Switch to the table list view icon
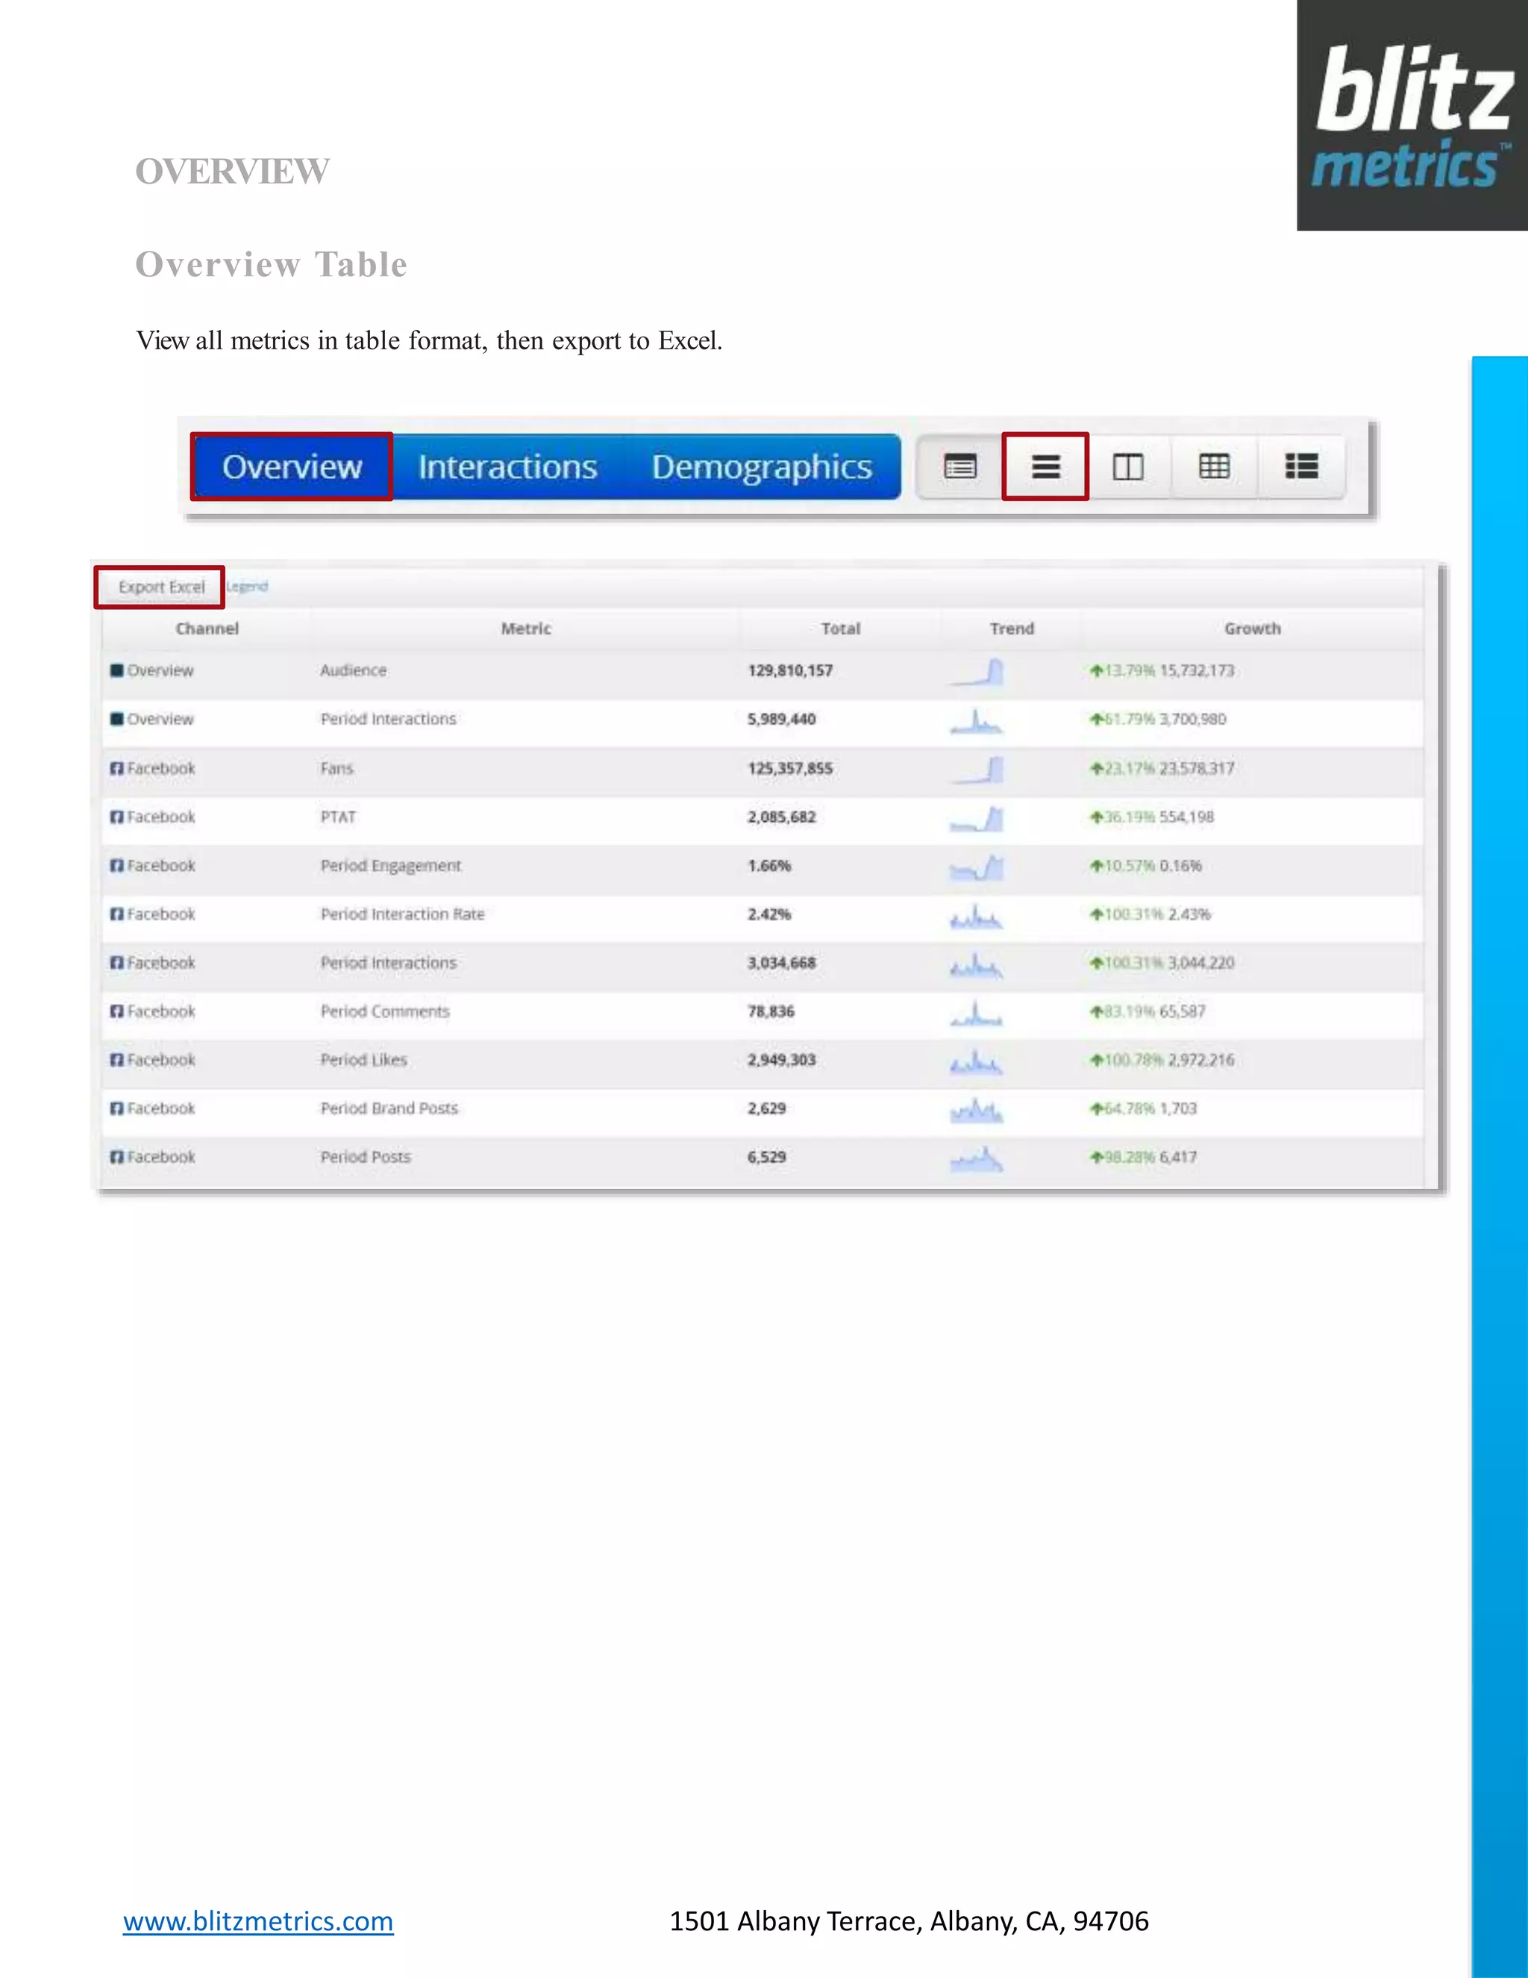Viewport: 1528px width, 1978px height. point(1045,467)
